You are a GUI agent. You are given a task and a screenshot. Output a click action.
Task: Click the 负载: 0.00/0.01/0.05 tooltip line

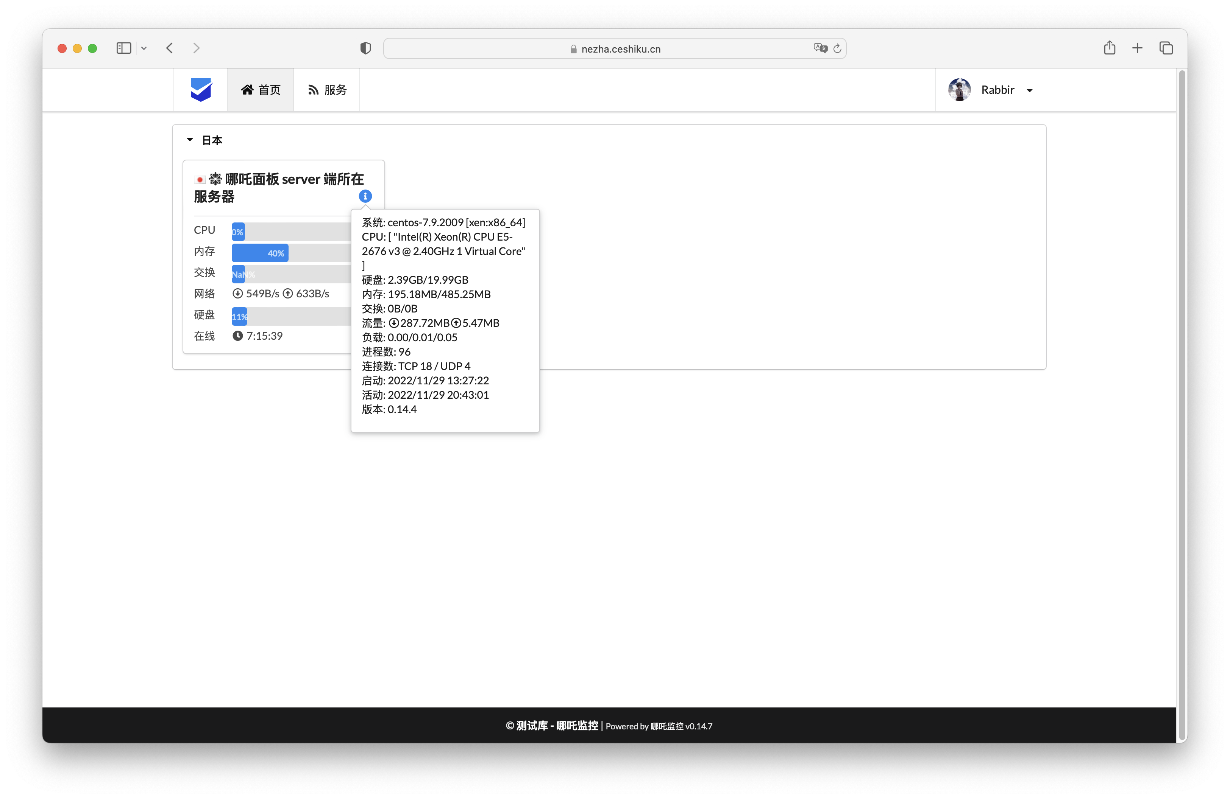[410, 337]
